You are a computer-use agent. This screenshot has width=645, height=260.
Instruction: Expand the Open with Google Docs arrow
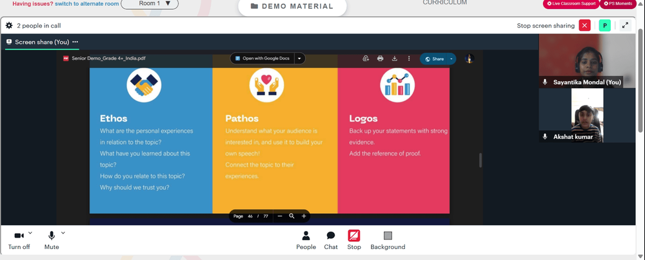click(299, 59)
